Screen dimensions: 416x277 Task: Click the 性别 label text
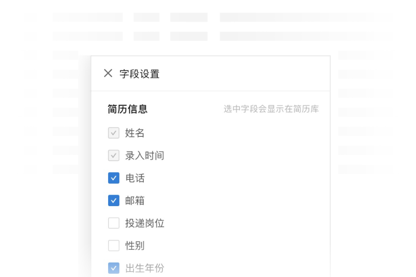[x=135, y=245]
